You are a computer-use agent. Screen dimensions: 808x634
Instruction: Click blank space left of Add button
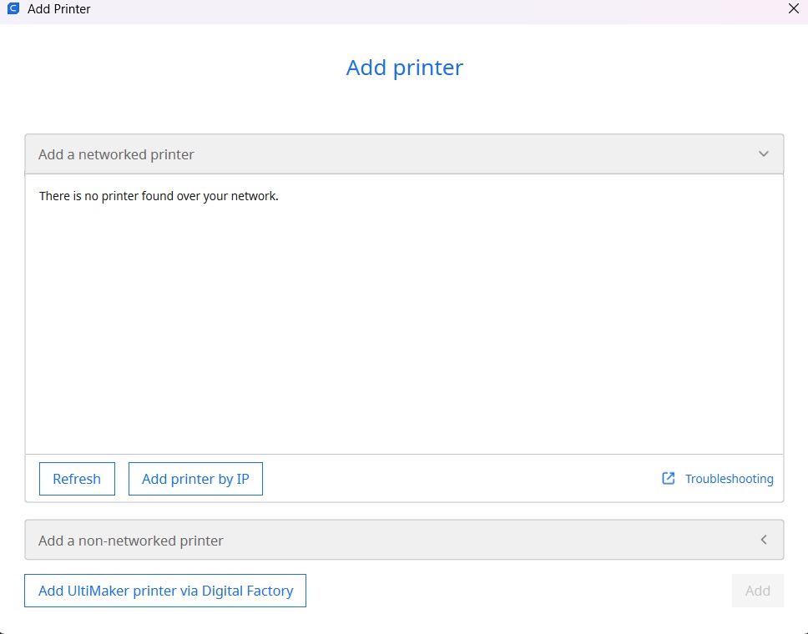click(x=518, y=591)
